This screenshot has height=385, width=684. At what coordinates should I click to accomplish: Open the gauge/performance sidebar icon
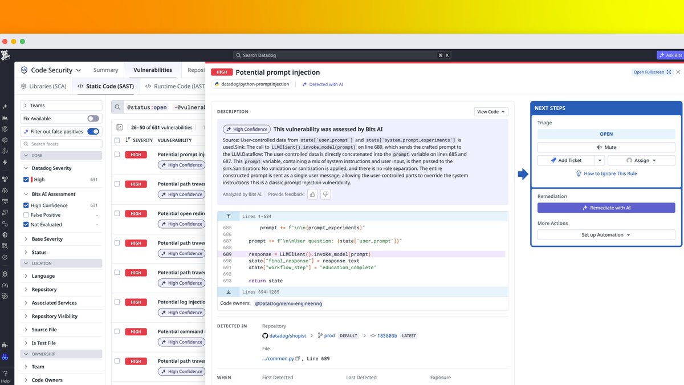(x=5, y=285)
